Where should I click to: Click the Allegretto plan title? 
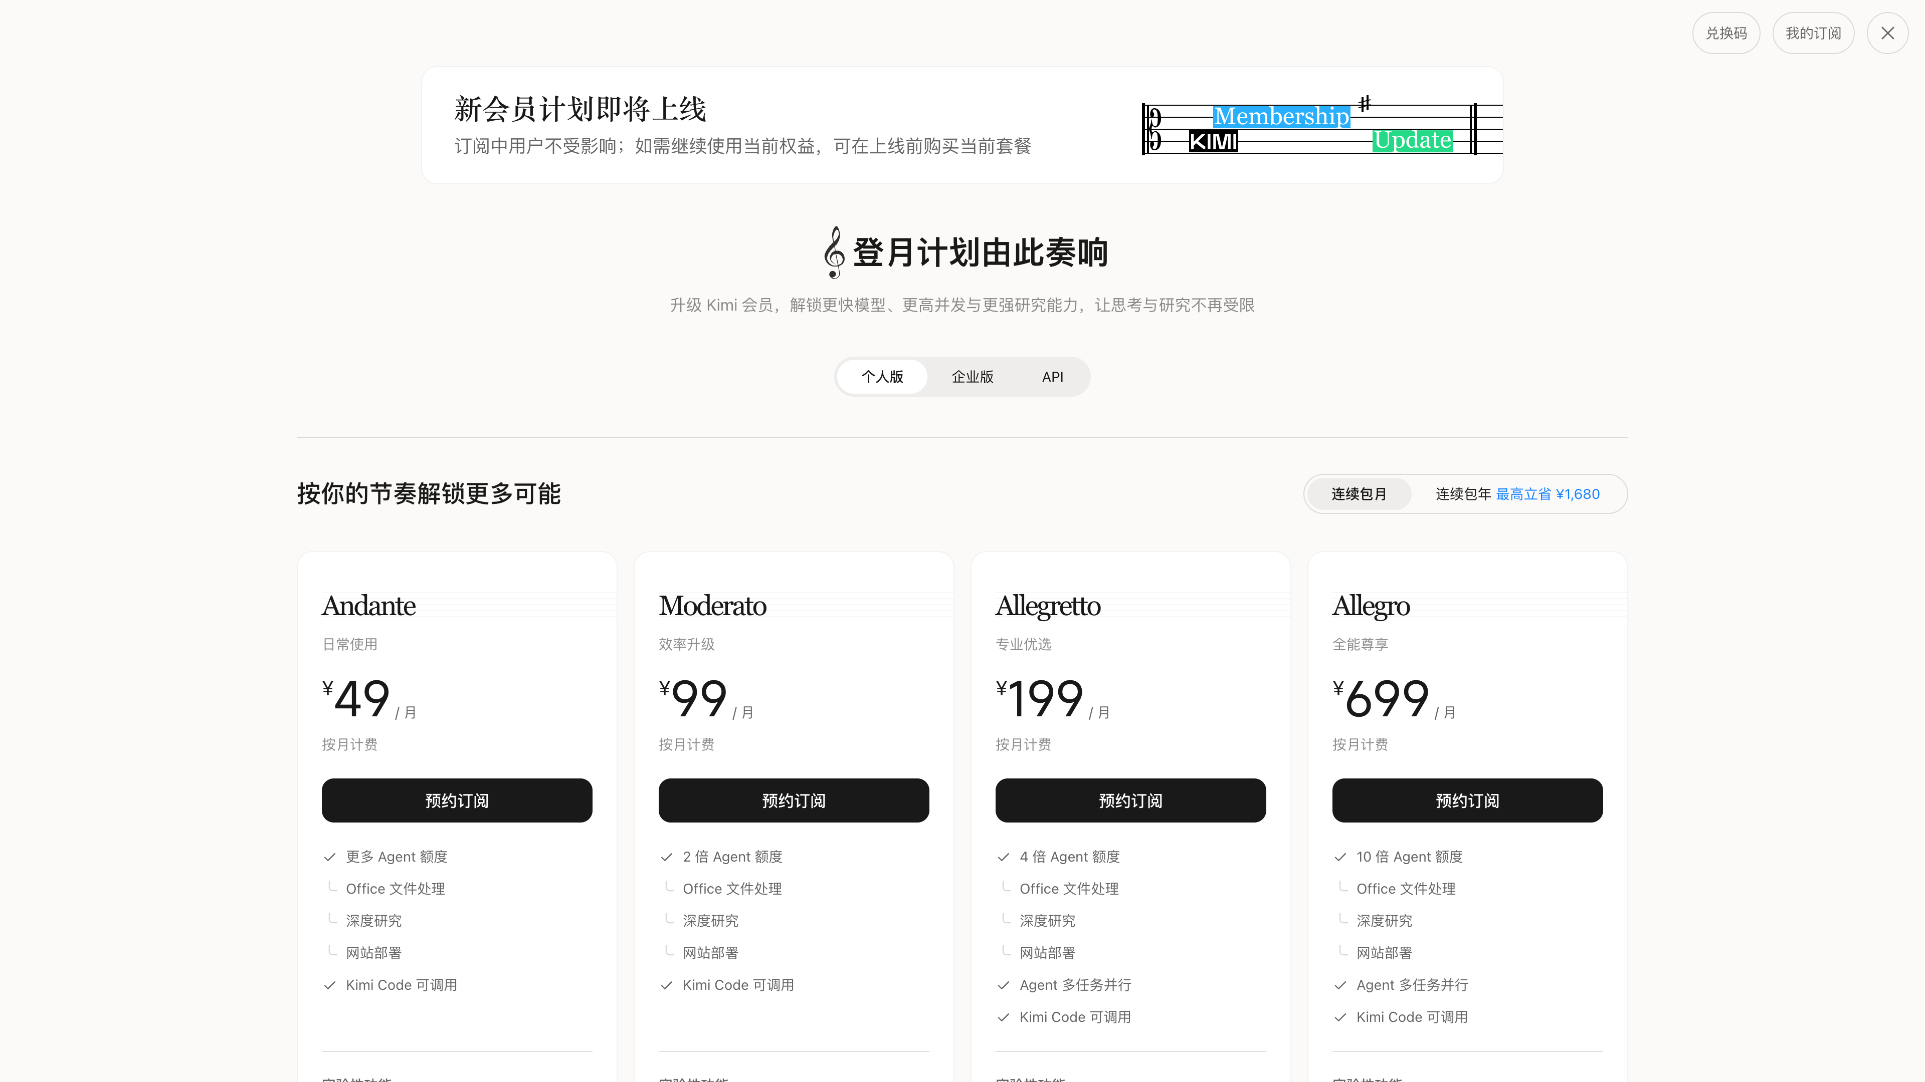pyautogui.click(x=1048, y=606)
